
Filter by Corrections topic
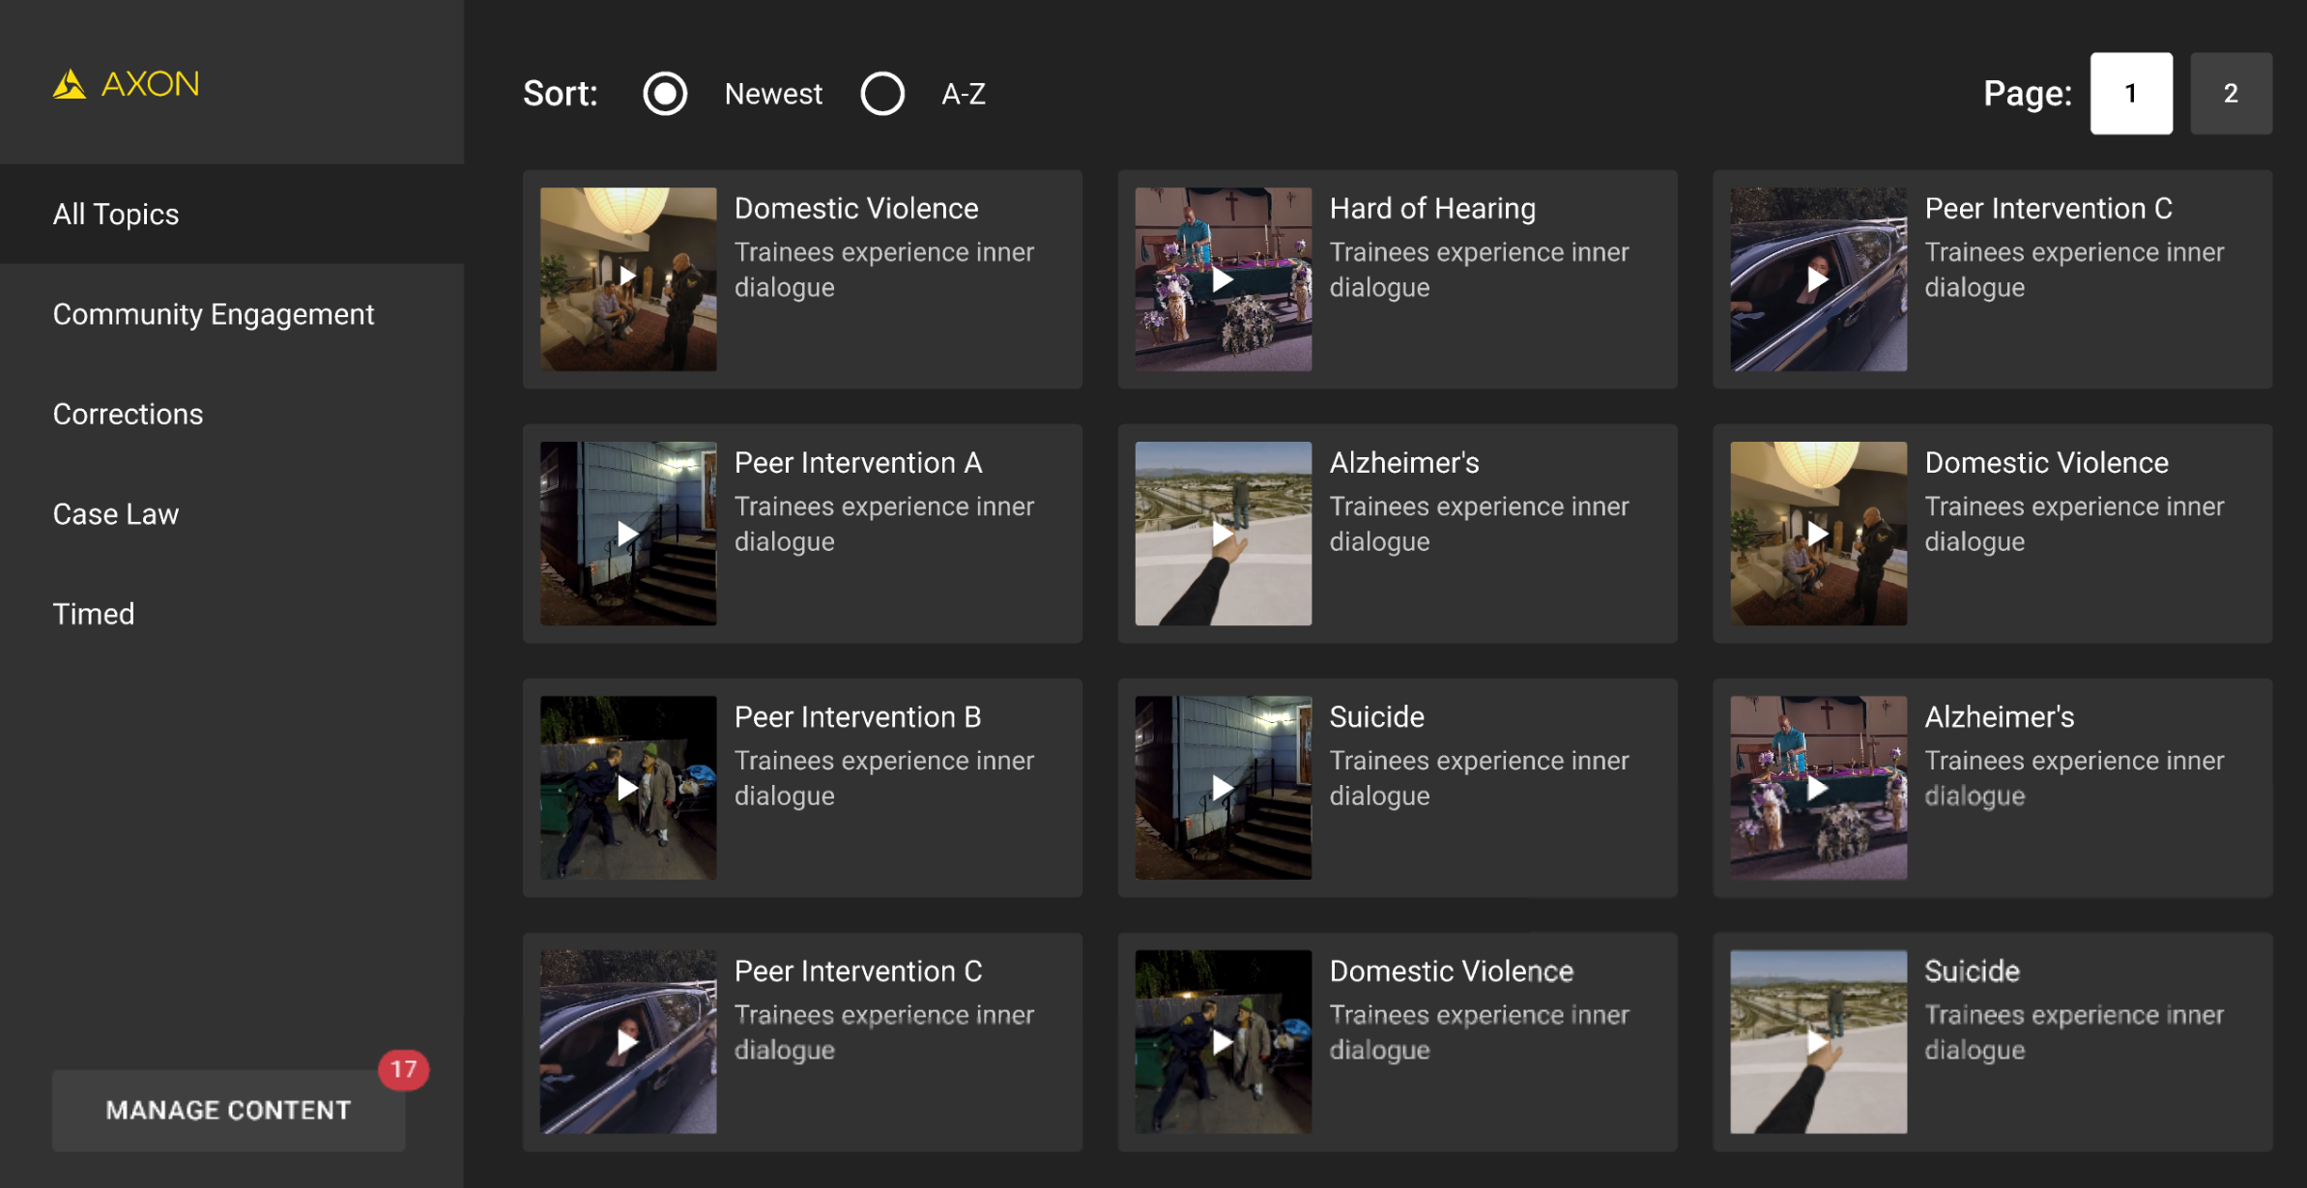[x=128, y=414]
